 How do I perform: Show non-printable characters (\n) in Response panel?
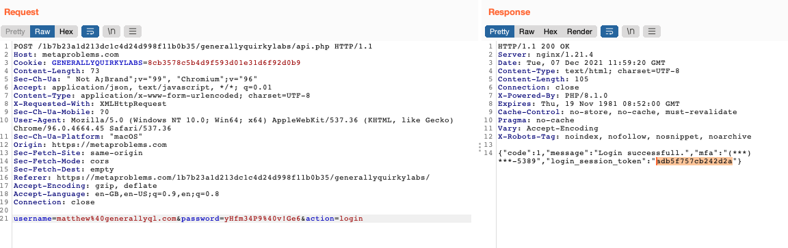pos(630,31)
